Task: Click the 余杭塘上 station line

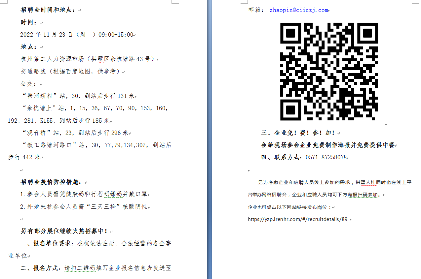Action: point(95,108)
